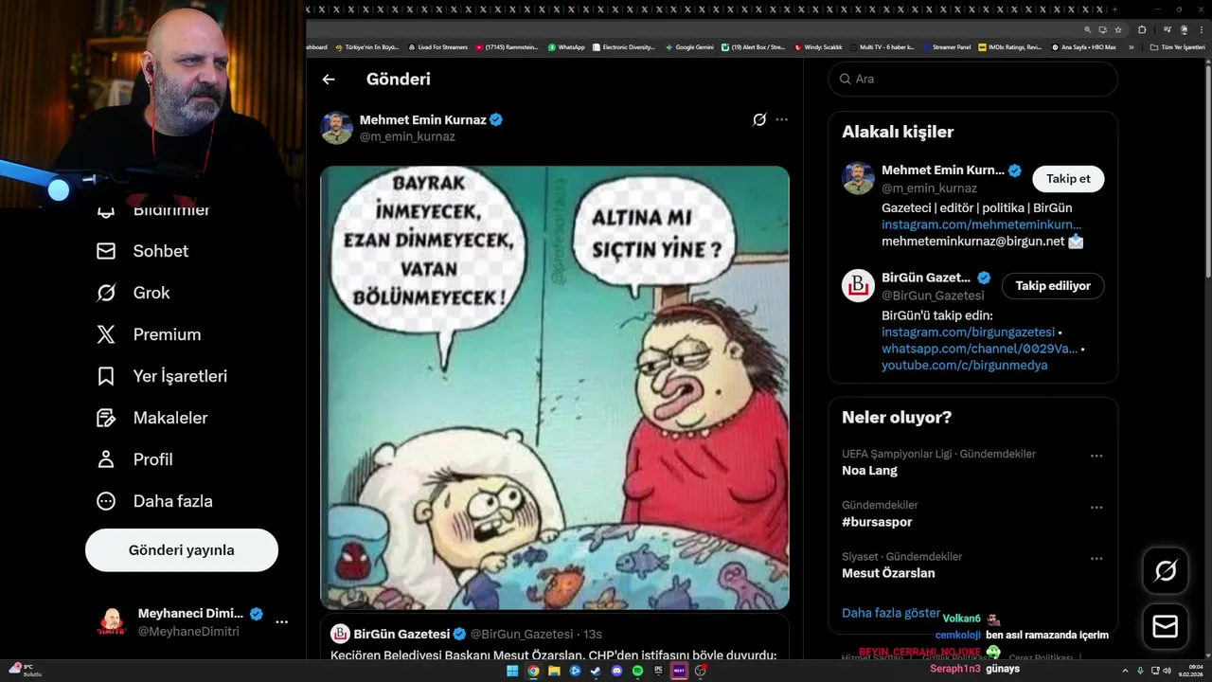1212x682 pixels.
Task: Open the browser extensions puzzle icon
Action: (x=1142, y=29)
